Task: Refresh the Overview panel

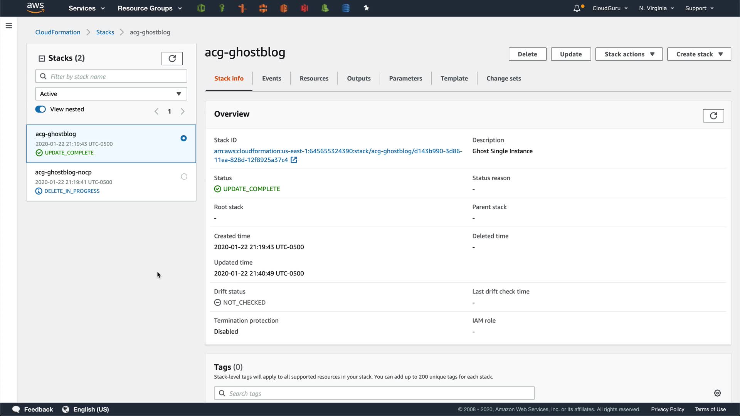Action: coord(713,116)
